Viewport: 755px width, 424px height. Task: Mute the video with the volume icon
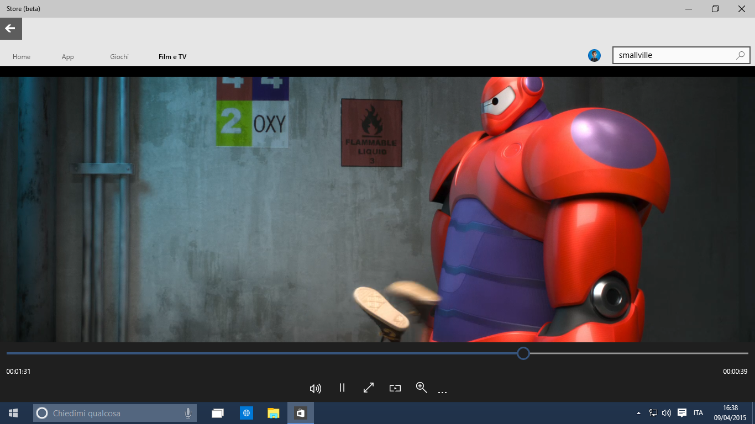tap(316, 388)
